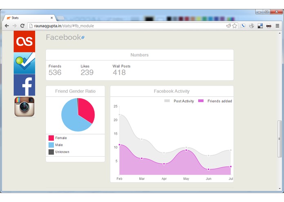Click the grey globe extension icon
Screen dimensions: 284x202
click(x=252, y=26)
